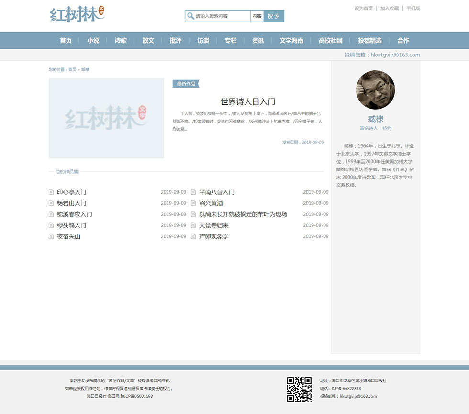Click the 红树林 logo in header
Viewport: 469px width, 414px height.
point(77,14)
